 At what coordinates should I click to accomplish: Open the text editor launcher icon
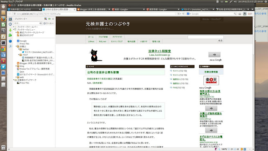(3, 36)
